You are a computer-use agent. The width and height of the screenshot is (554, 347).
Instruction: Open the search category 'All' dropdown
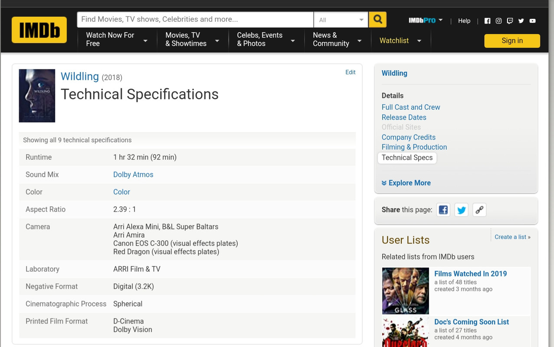point(341,20)
